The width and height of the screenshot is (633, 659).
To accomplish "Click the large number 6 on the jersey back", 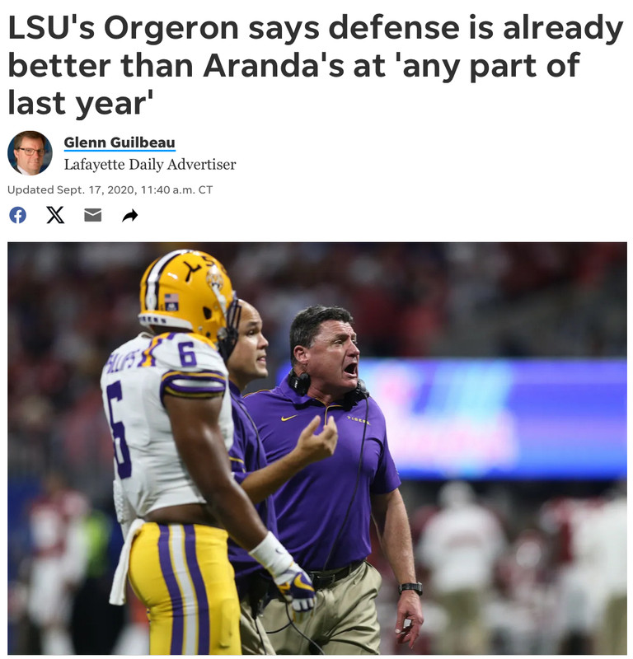I will pos(119,429).
